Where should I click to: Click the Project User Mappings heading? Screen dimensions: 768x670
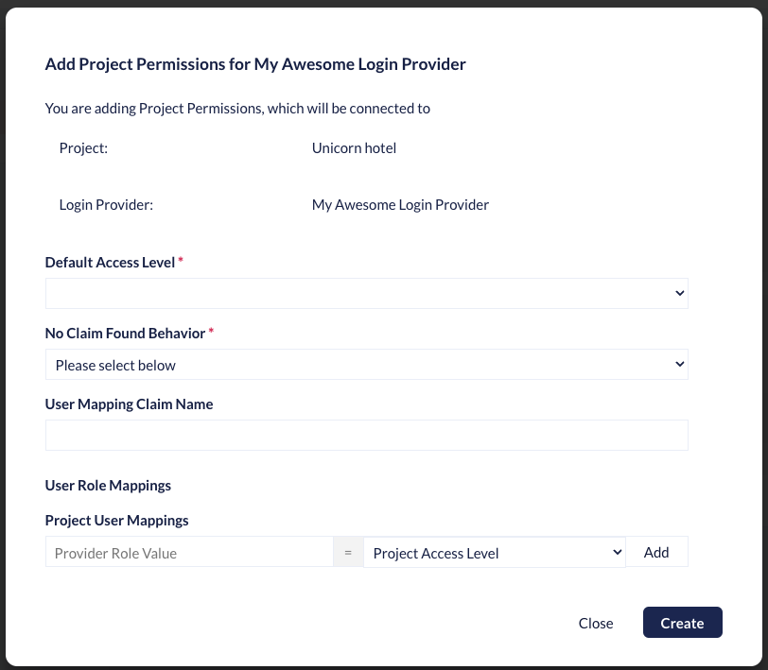(116, 520)
